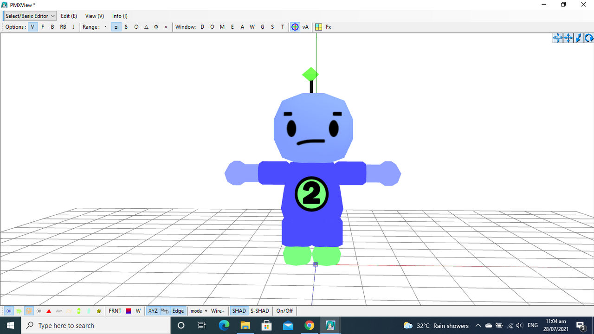Click the W button in bottom toolbar

click(x=138, y=311)
